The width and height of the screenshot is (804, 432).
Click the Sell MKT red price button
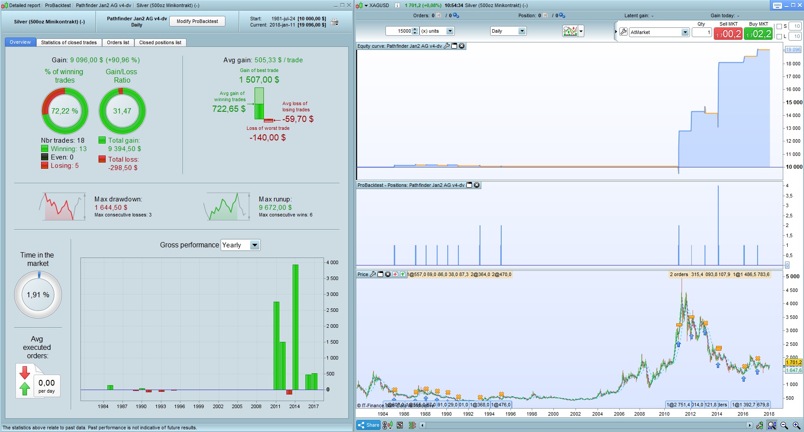pos(728,34)
